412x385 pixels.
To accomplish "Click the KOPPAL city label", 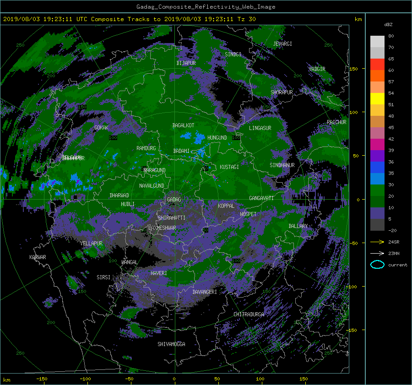I will pos(226,206).
